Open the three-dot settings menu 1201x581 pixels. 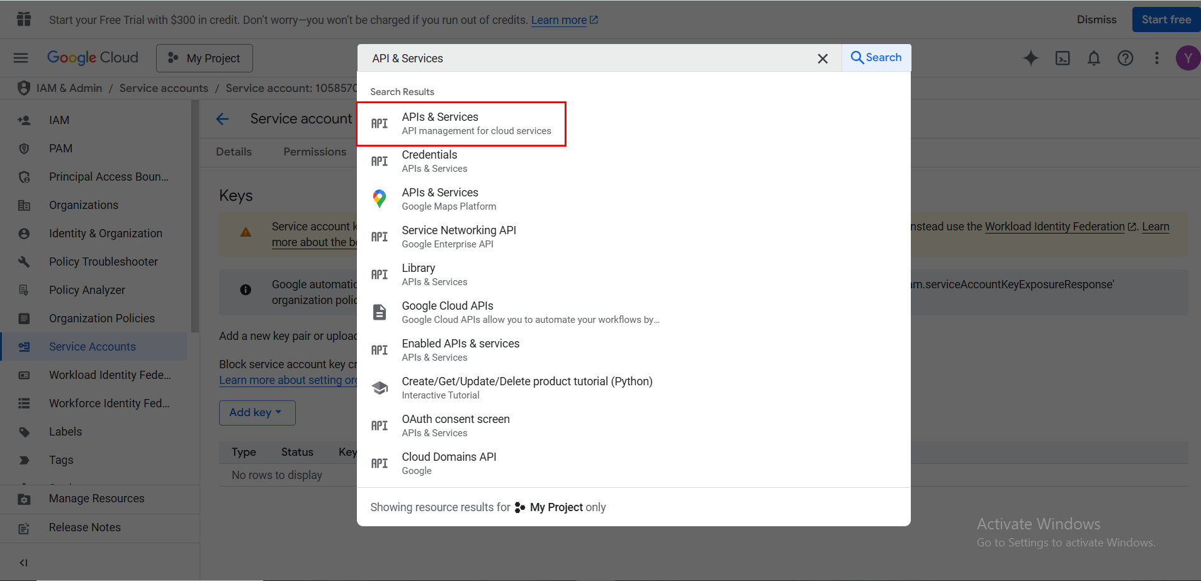1156,59
